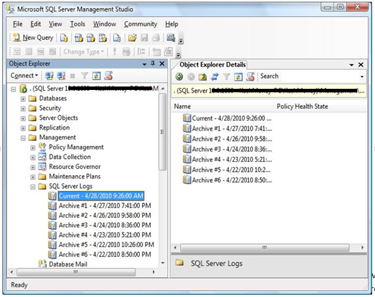Open the Help menu

pos(172,24)
